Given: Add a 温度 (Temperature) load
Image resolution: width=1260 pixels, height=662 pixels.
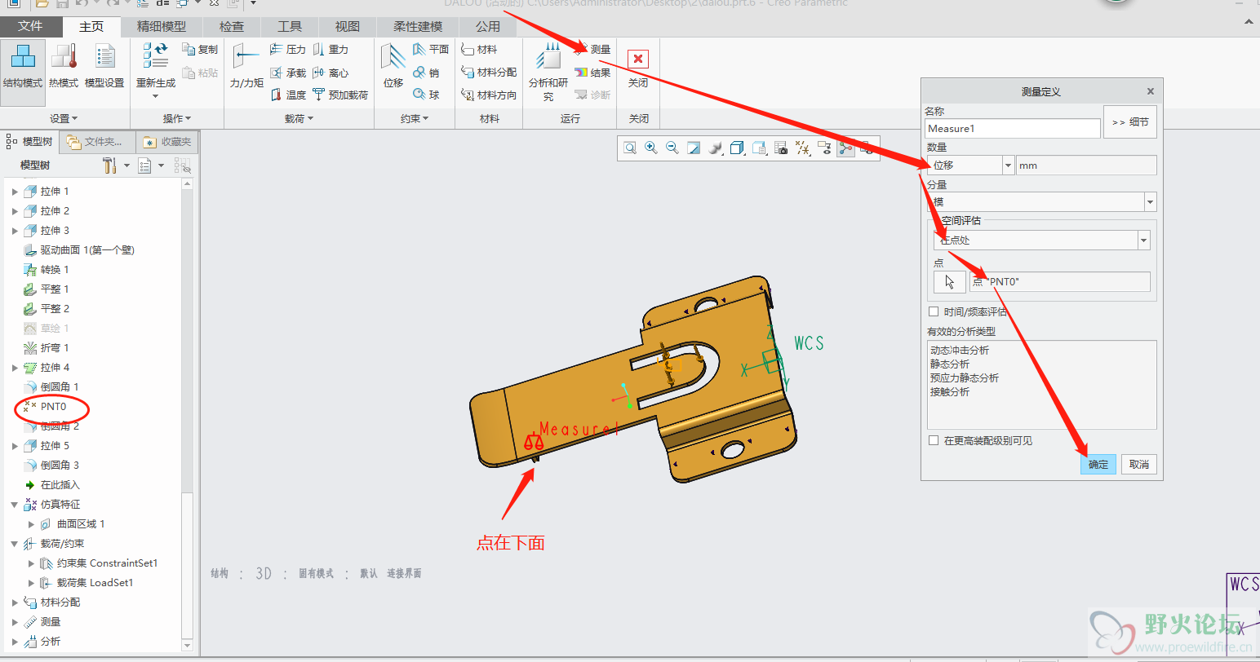Looking at the screenshot, I should (287, 95).
